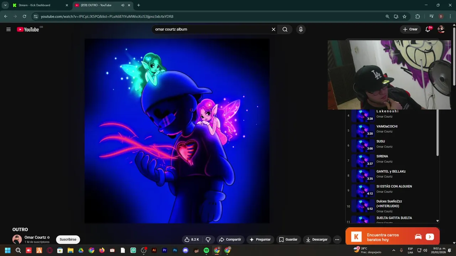The image size is (456, 256).
Task: Like the OUTRO video
Action: (x=192, y=240)
